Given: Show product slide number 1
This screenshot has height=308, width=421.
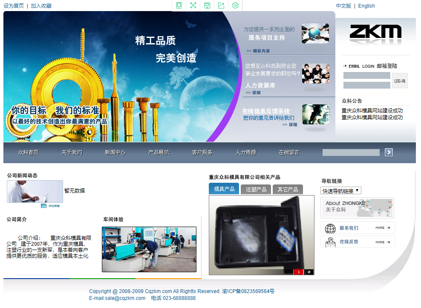Looking at the screenshot, I should (299, 272).
